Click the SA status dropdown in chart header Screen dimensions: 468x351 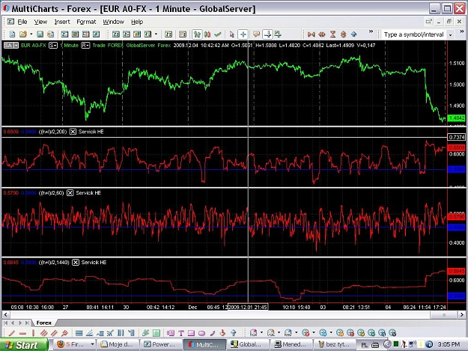11,46
